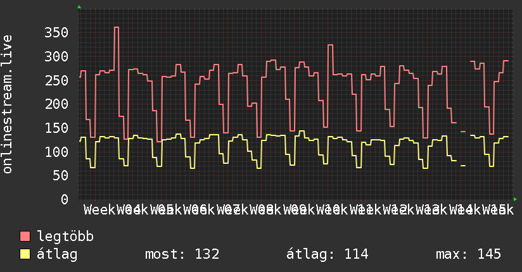522x272 pixels.
Task: Click the 250 y-axis label
Action: pyautogui.click(x=56, y=80)
